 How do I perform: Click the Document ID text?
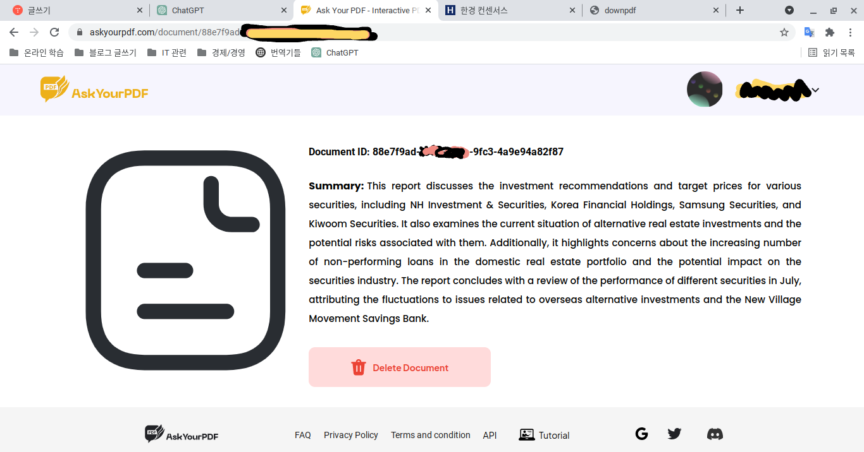(x=436, y=152)
